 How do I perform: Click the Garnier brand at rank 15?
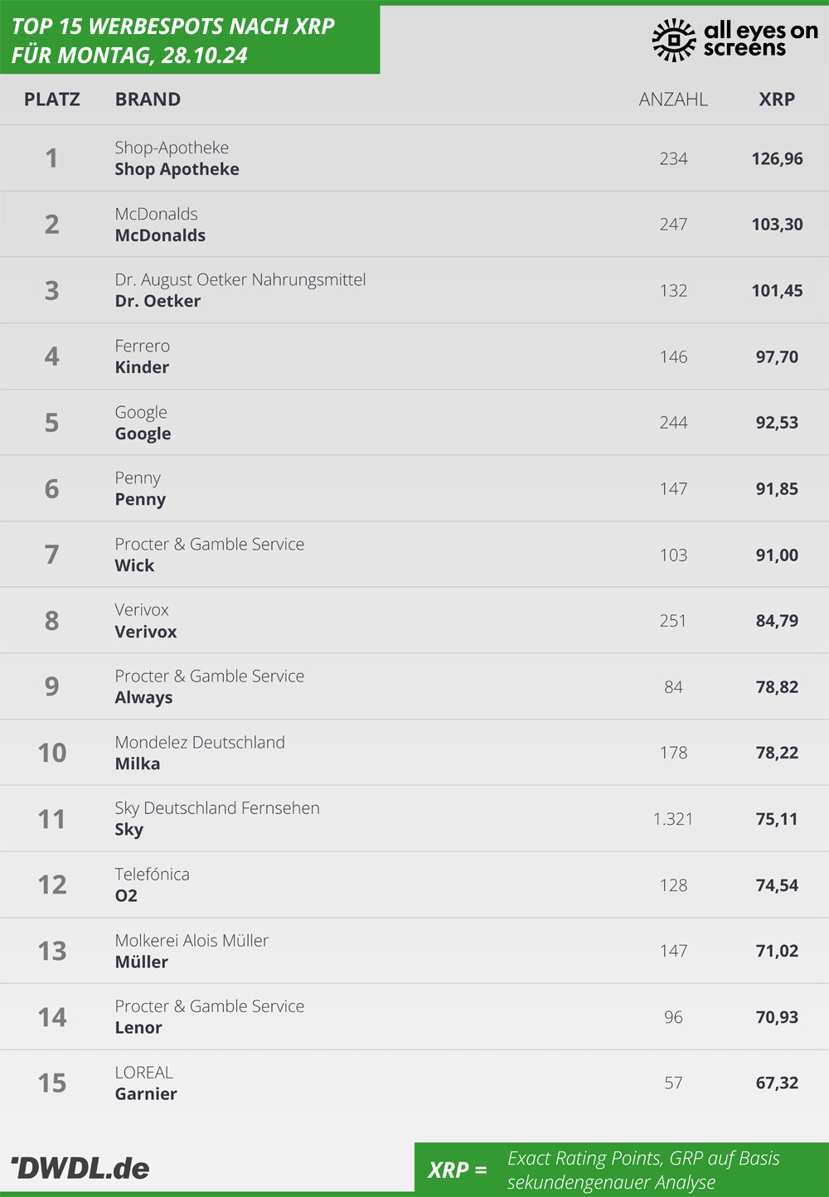click(x=146, y=1094)
